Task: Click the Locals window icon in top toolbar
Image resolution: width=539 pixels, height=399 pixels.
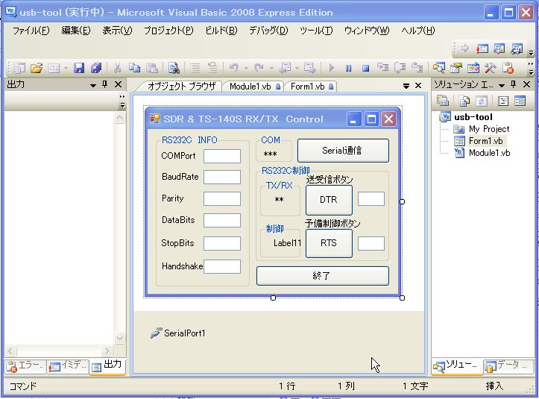Action: 499,48
